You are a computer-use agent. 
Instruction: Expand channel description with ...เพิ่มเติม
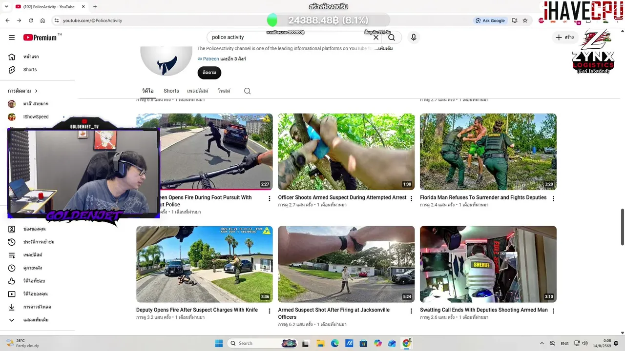(384, 49)
